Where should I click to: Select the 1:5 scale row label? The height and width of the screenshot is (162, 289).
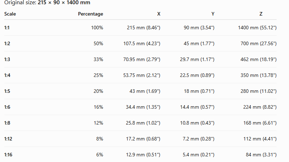coord(7,91)
